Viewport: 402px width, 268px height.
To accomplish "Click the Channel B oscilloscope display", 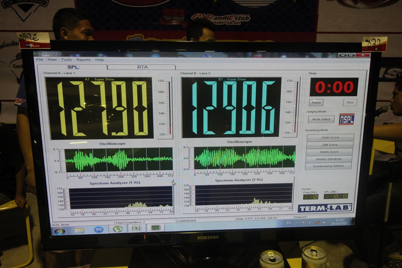I will 245,157.
